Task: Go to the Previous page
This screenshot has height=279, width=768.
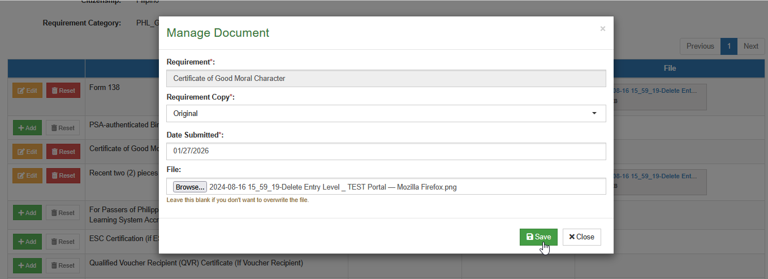Action: coord(700,46)
